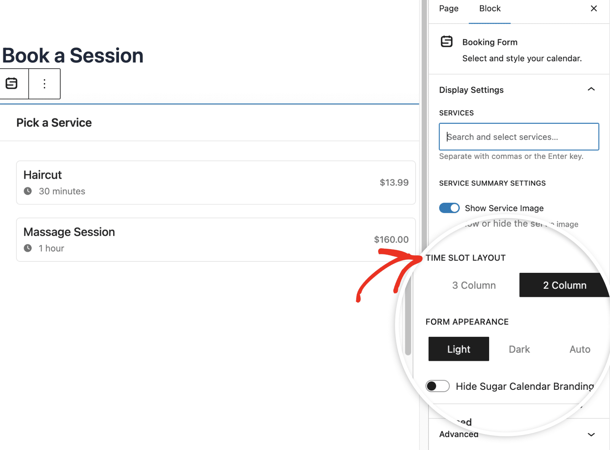
Task: Switch to the Block tab
Action: pyautogui.click(x=490, y=8)
